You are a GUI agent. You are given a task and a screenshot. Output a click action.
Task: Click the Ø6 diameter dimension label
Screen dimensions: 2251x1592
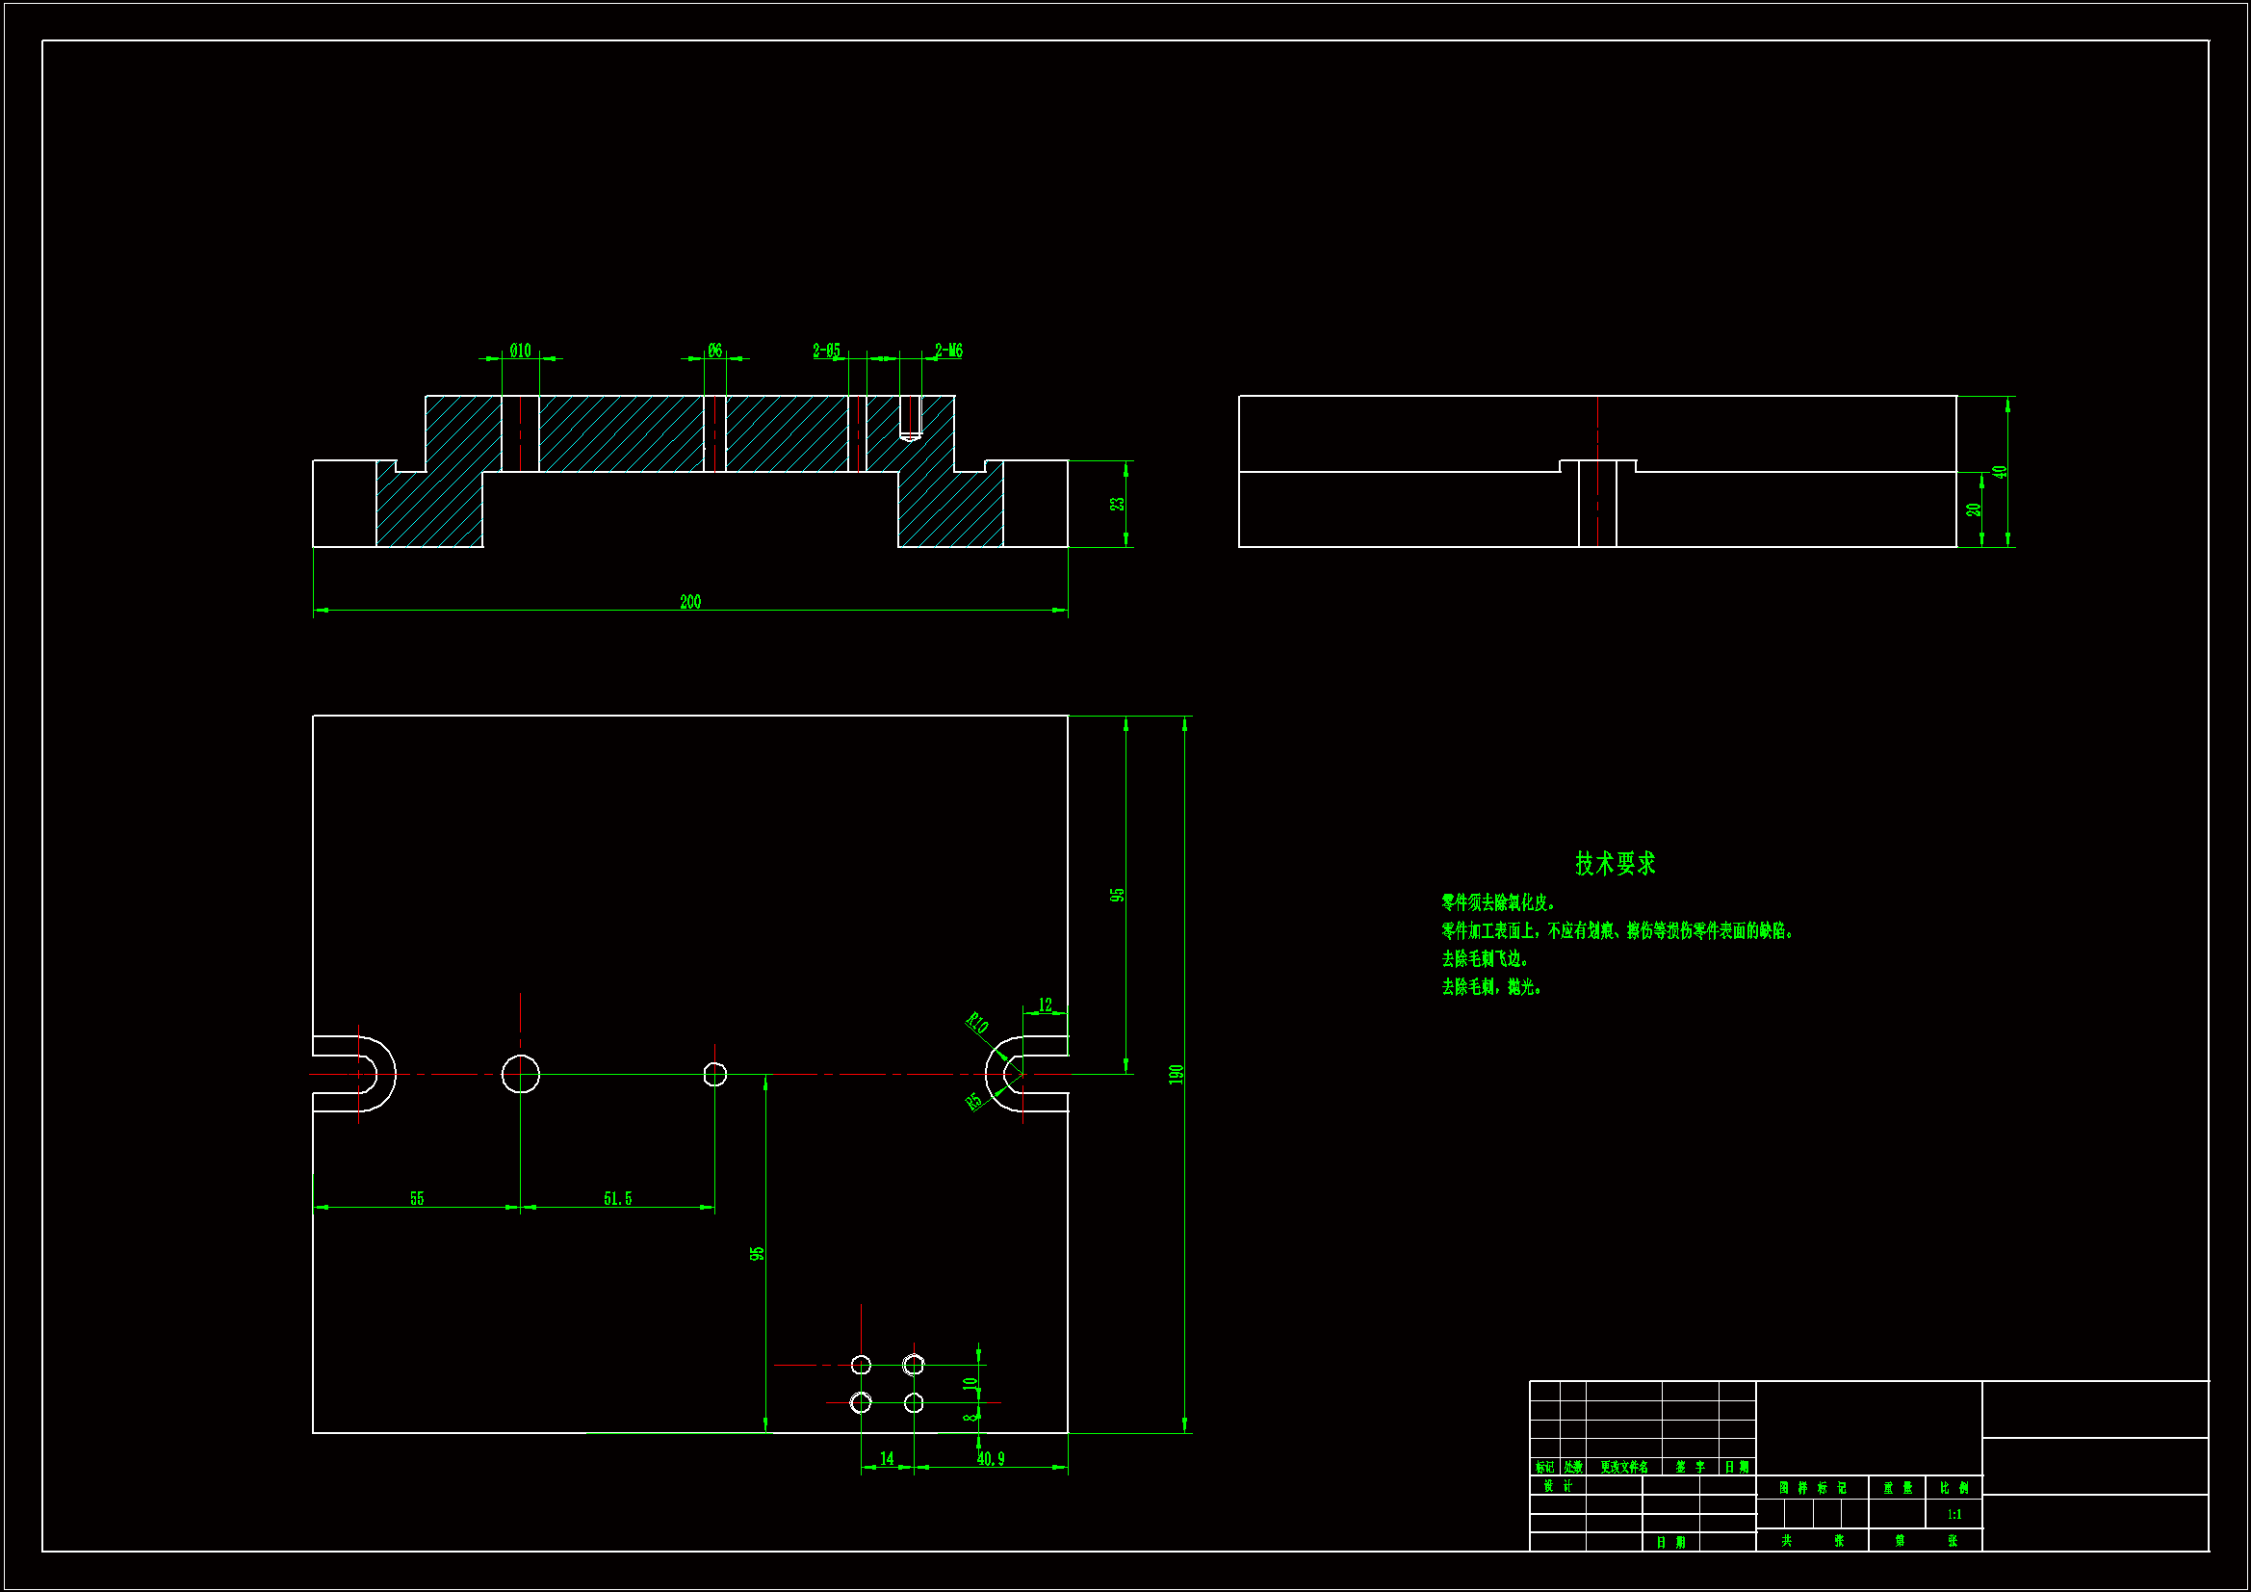714,351
